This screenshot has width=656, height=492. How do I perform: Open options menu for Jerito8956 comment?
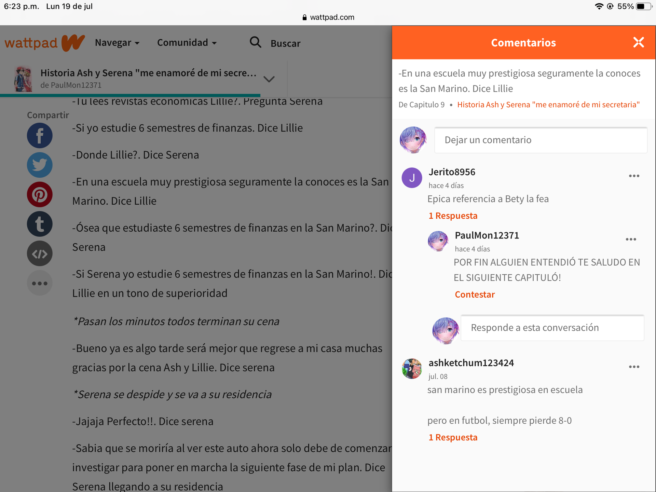click(x=634, y=176)
